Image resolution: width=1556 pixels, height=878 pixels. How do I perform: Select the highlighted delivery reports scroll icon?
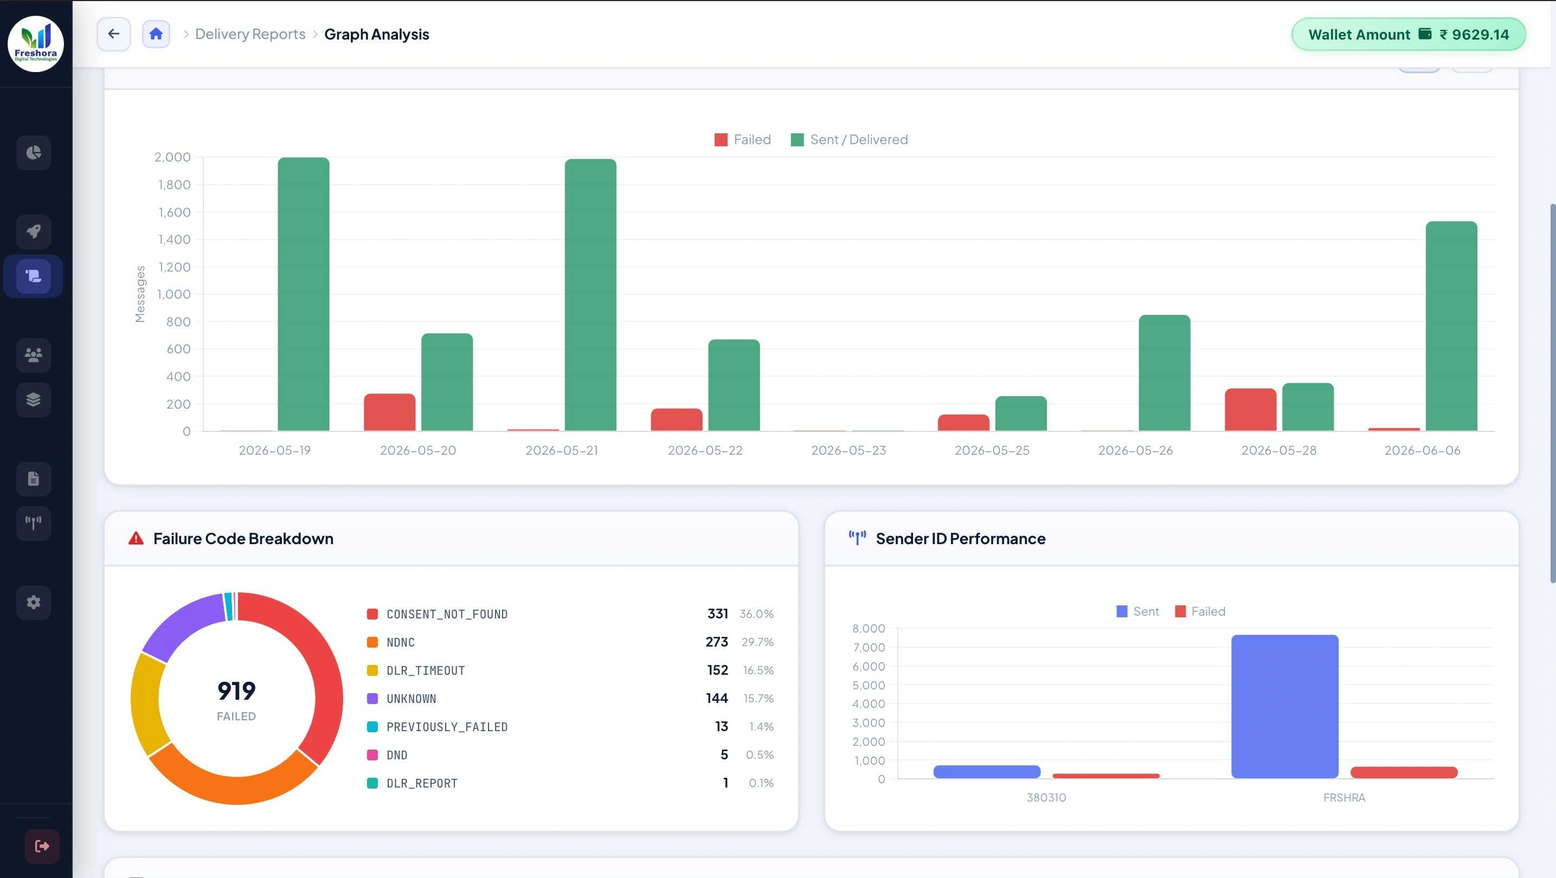34,276
